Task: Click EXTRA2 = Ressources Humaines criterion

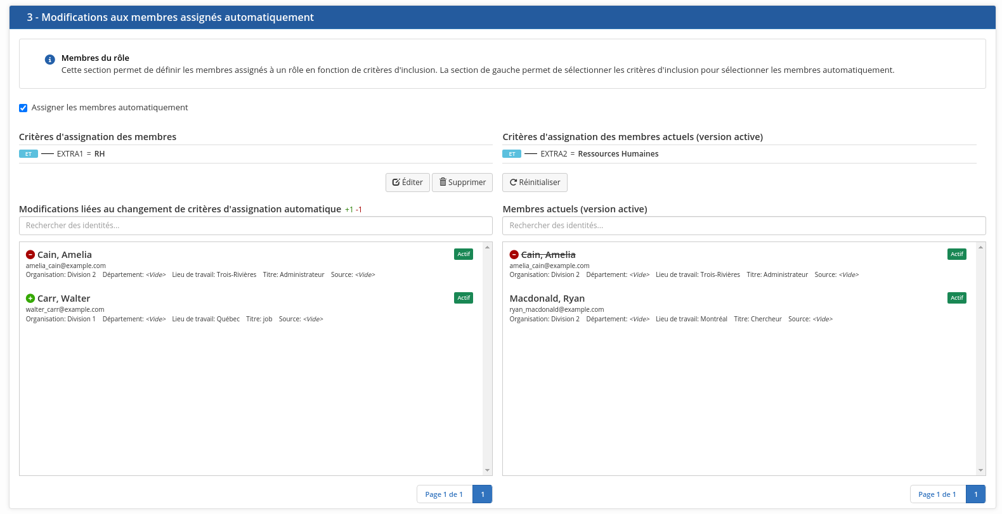Action: pyautogui.click(x=599, y=154)
